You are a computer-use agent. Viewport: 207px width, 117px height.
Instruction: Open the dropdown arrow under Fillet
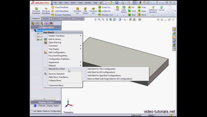pos(117,15)
